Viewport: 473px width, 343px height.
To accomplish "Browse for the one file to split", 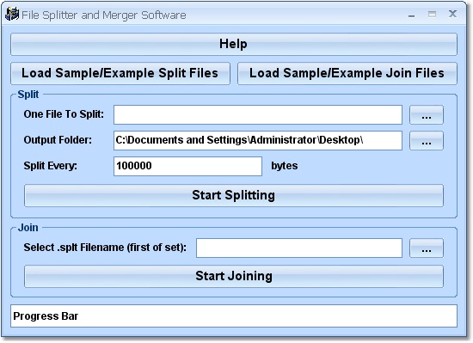I will tap(427, 114).
